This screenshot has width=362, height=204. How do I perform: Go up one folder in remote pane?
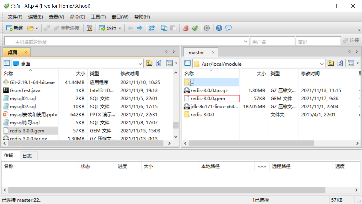[x=331, y=63]
